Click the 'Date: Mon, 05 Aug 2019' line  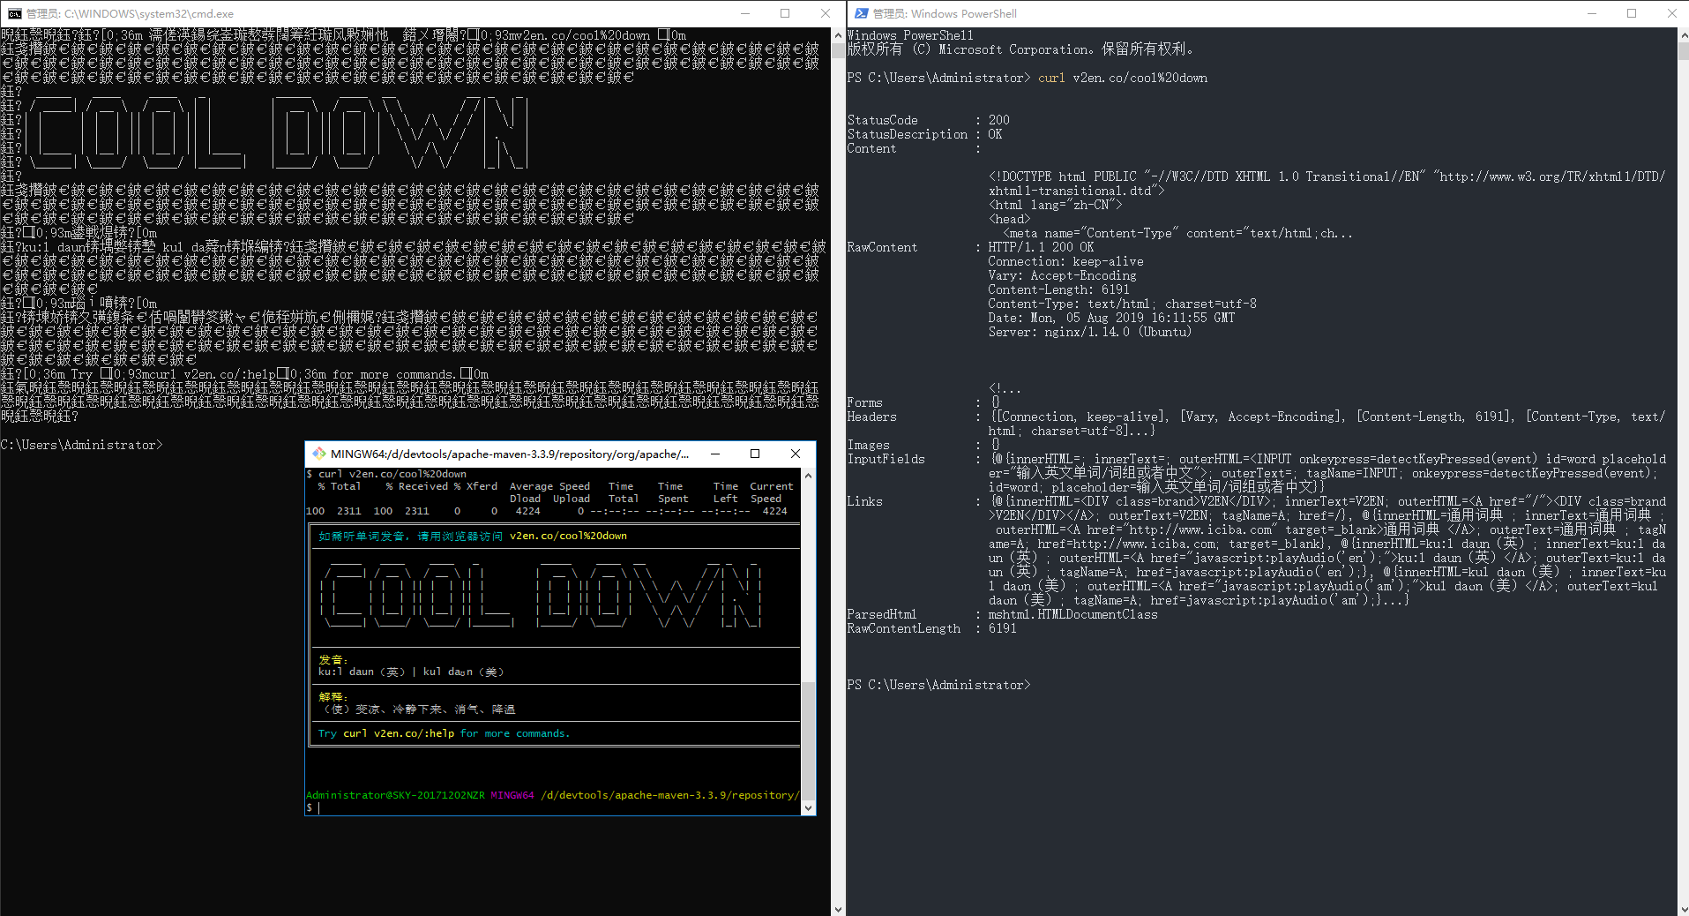coord(1111,318)
